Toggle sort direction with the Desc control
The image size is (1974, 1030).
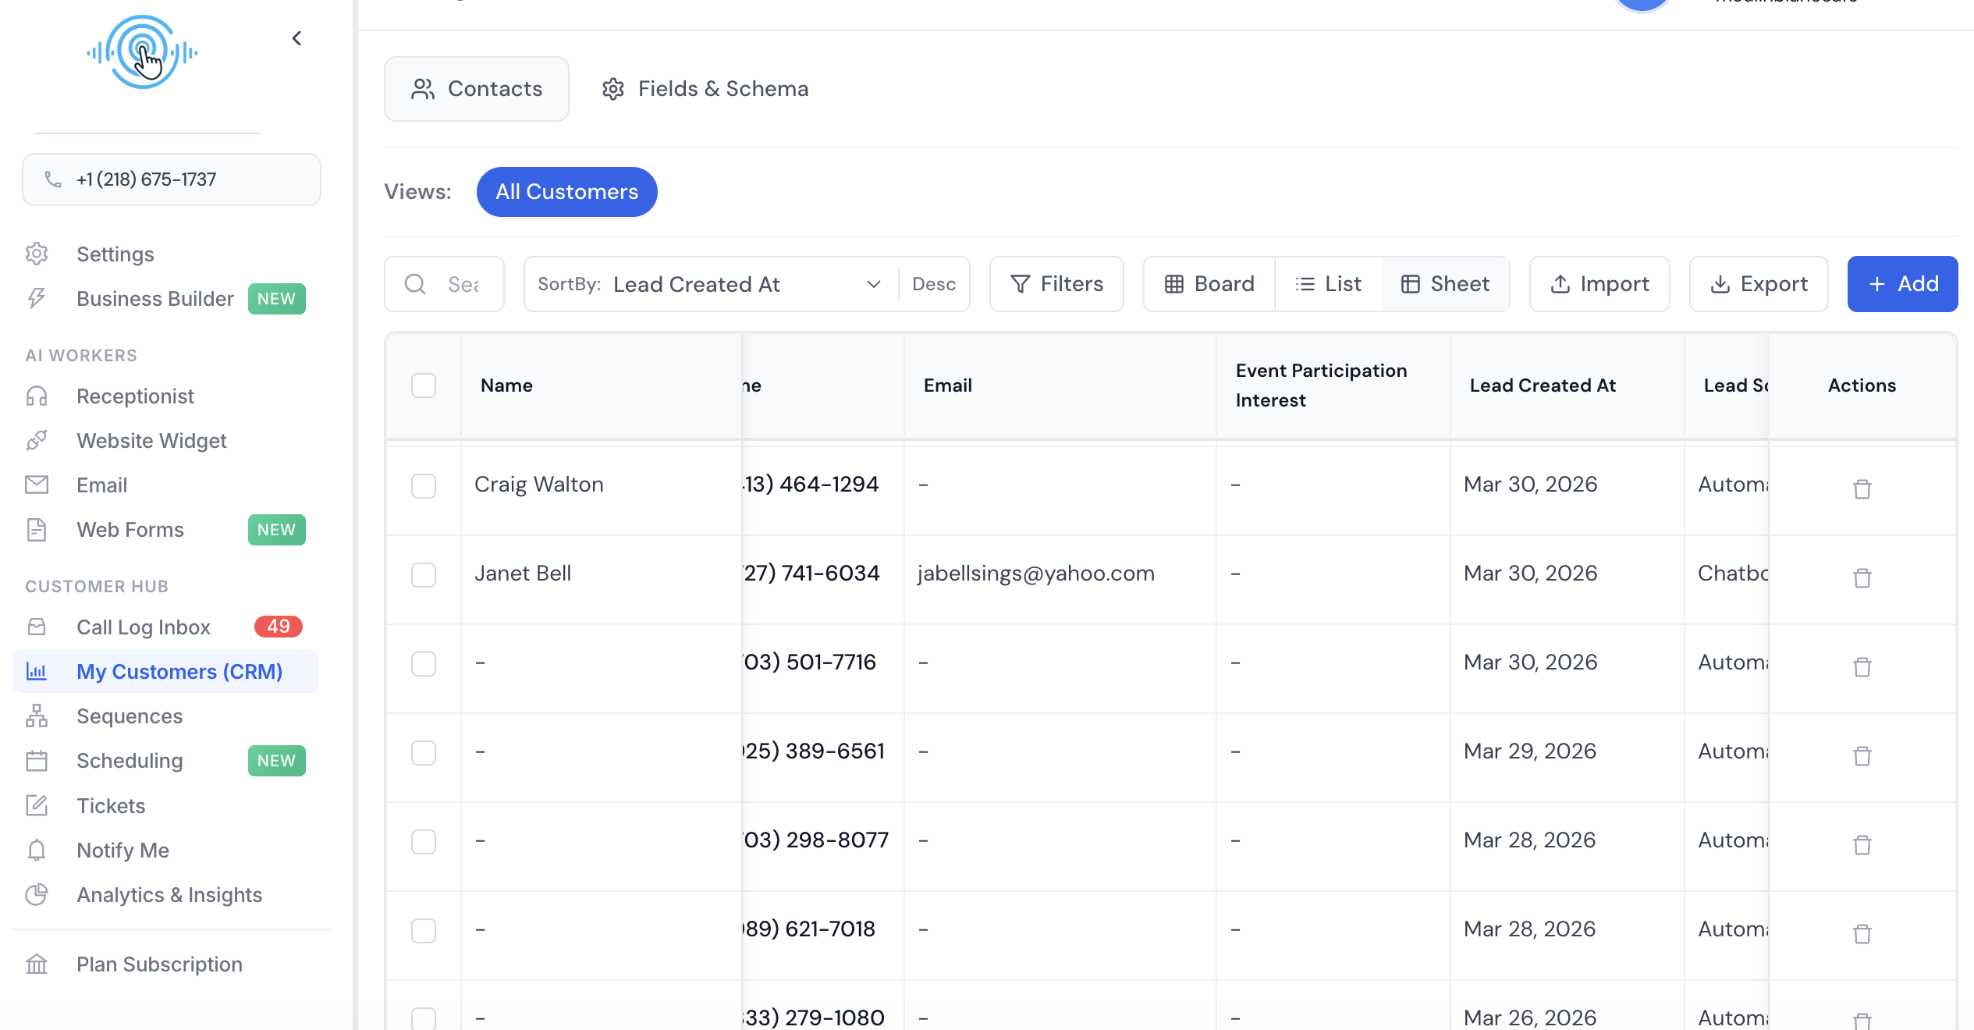(934, 284)
